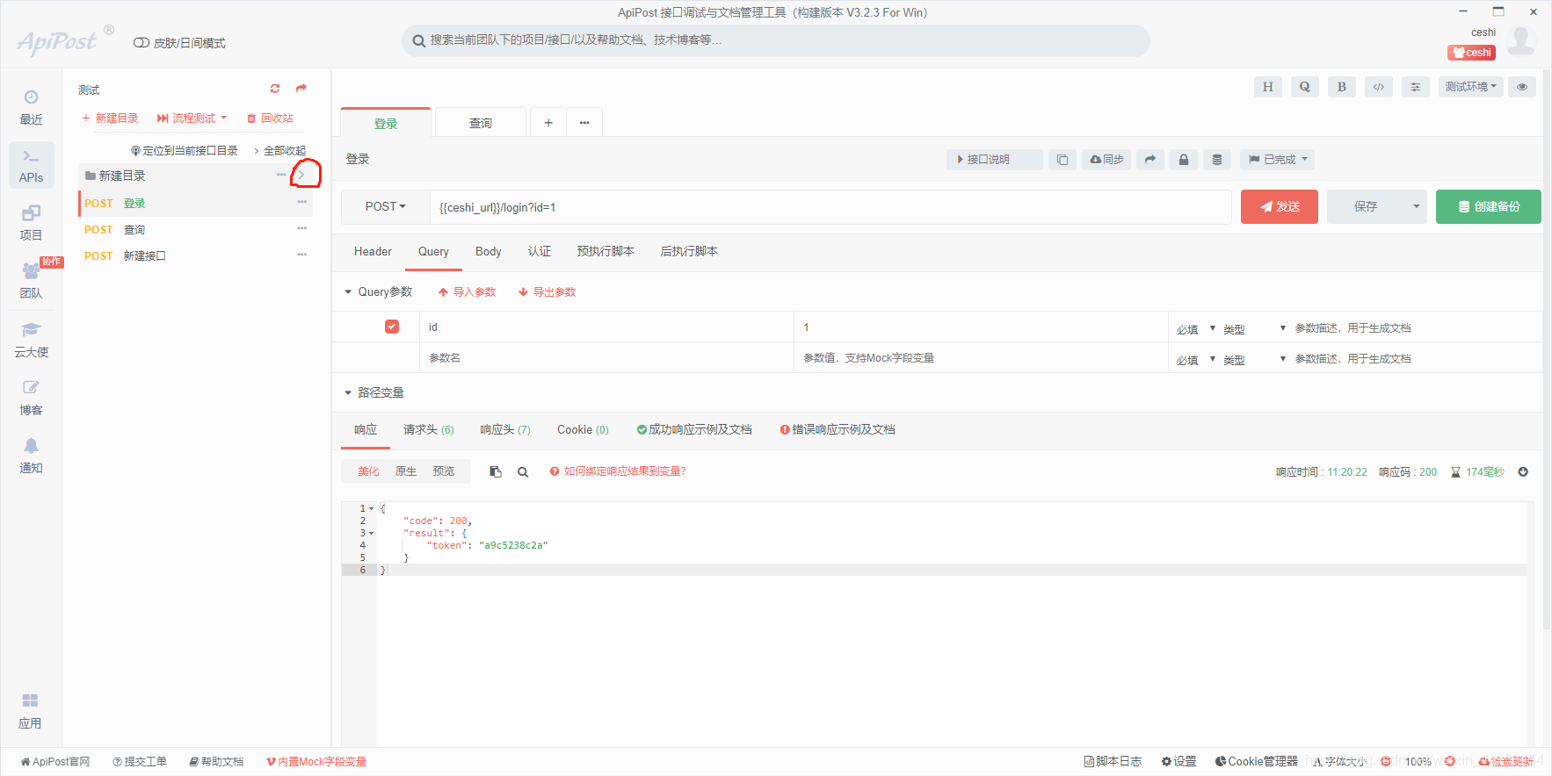This screenshot has width=1552, height=776.
Task: Open the 项目 project sidebar icon
Action: 31,223
